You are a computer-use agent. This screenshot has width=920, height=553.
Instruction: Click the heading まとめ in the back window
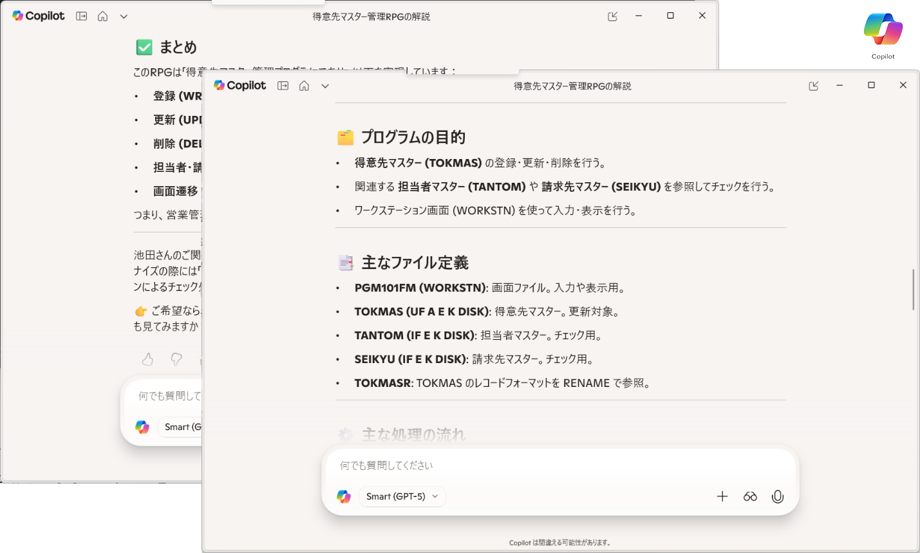coord(178,47)
